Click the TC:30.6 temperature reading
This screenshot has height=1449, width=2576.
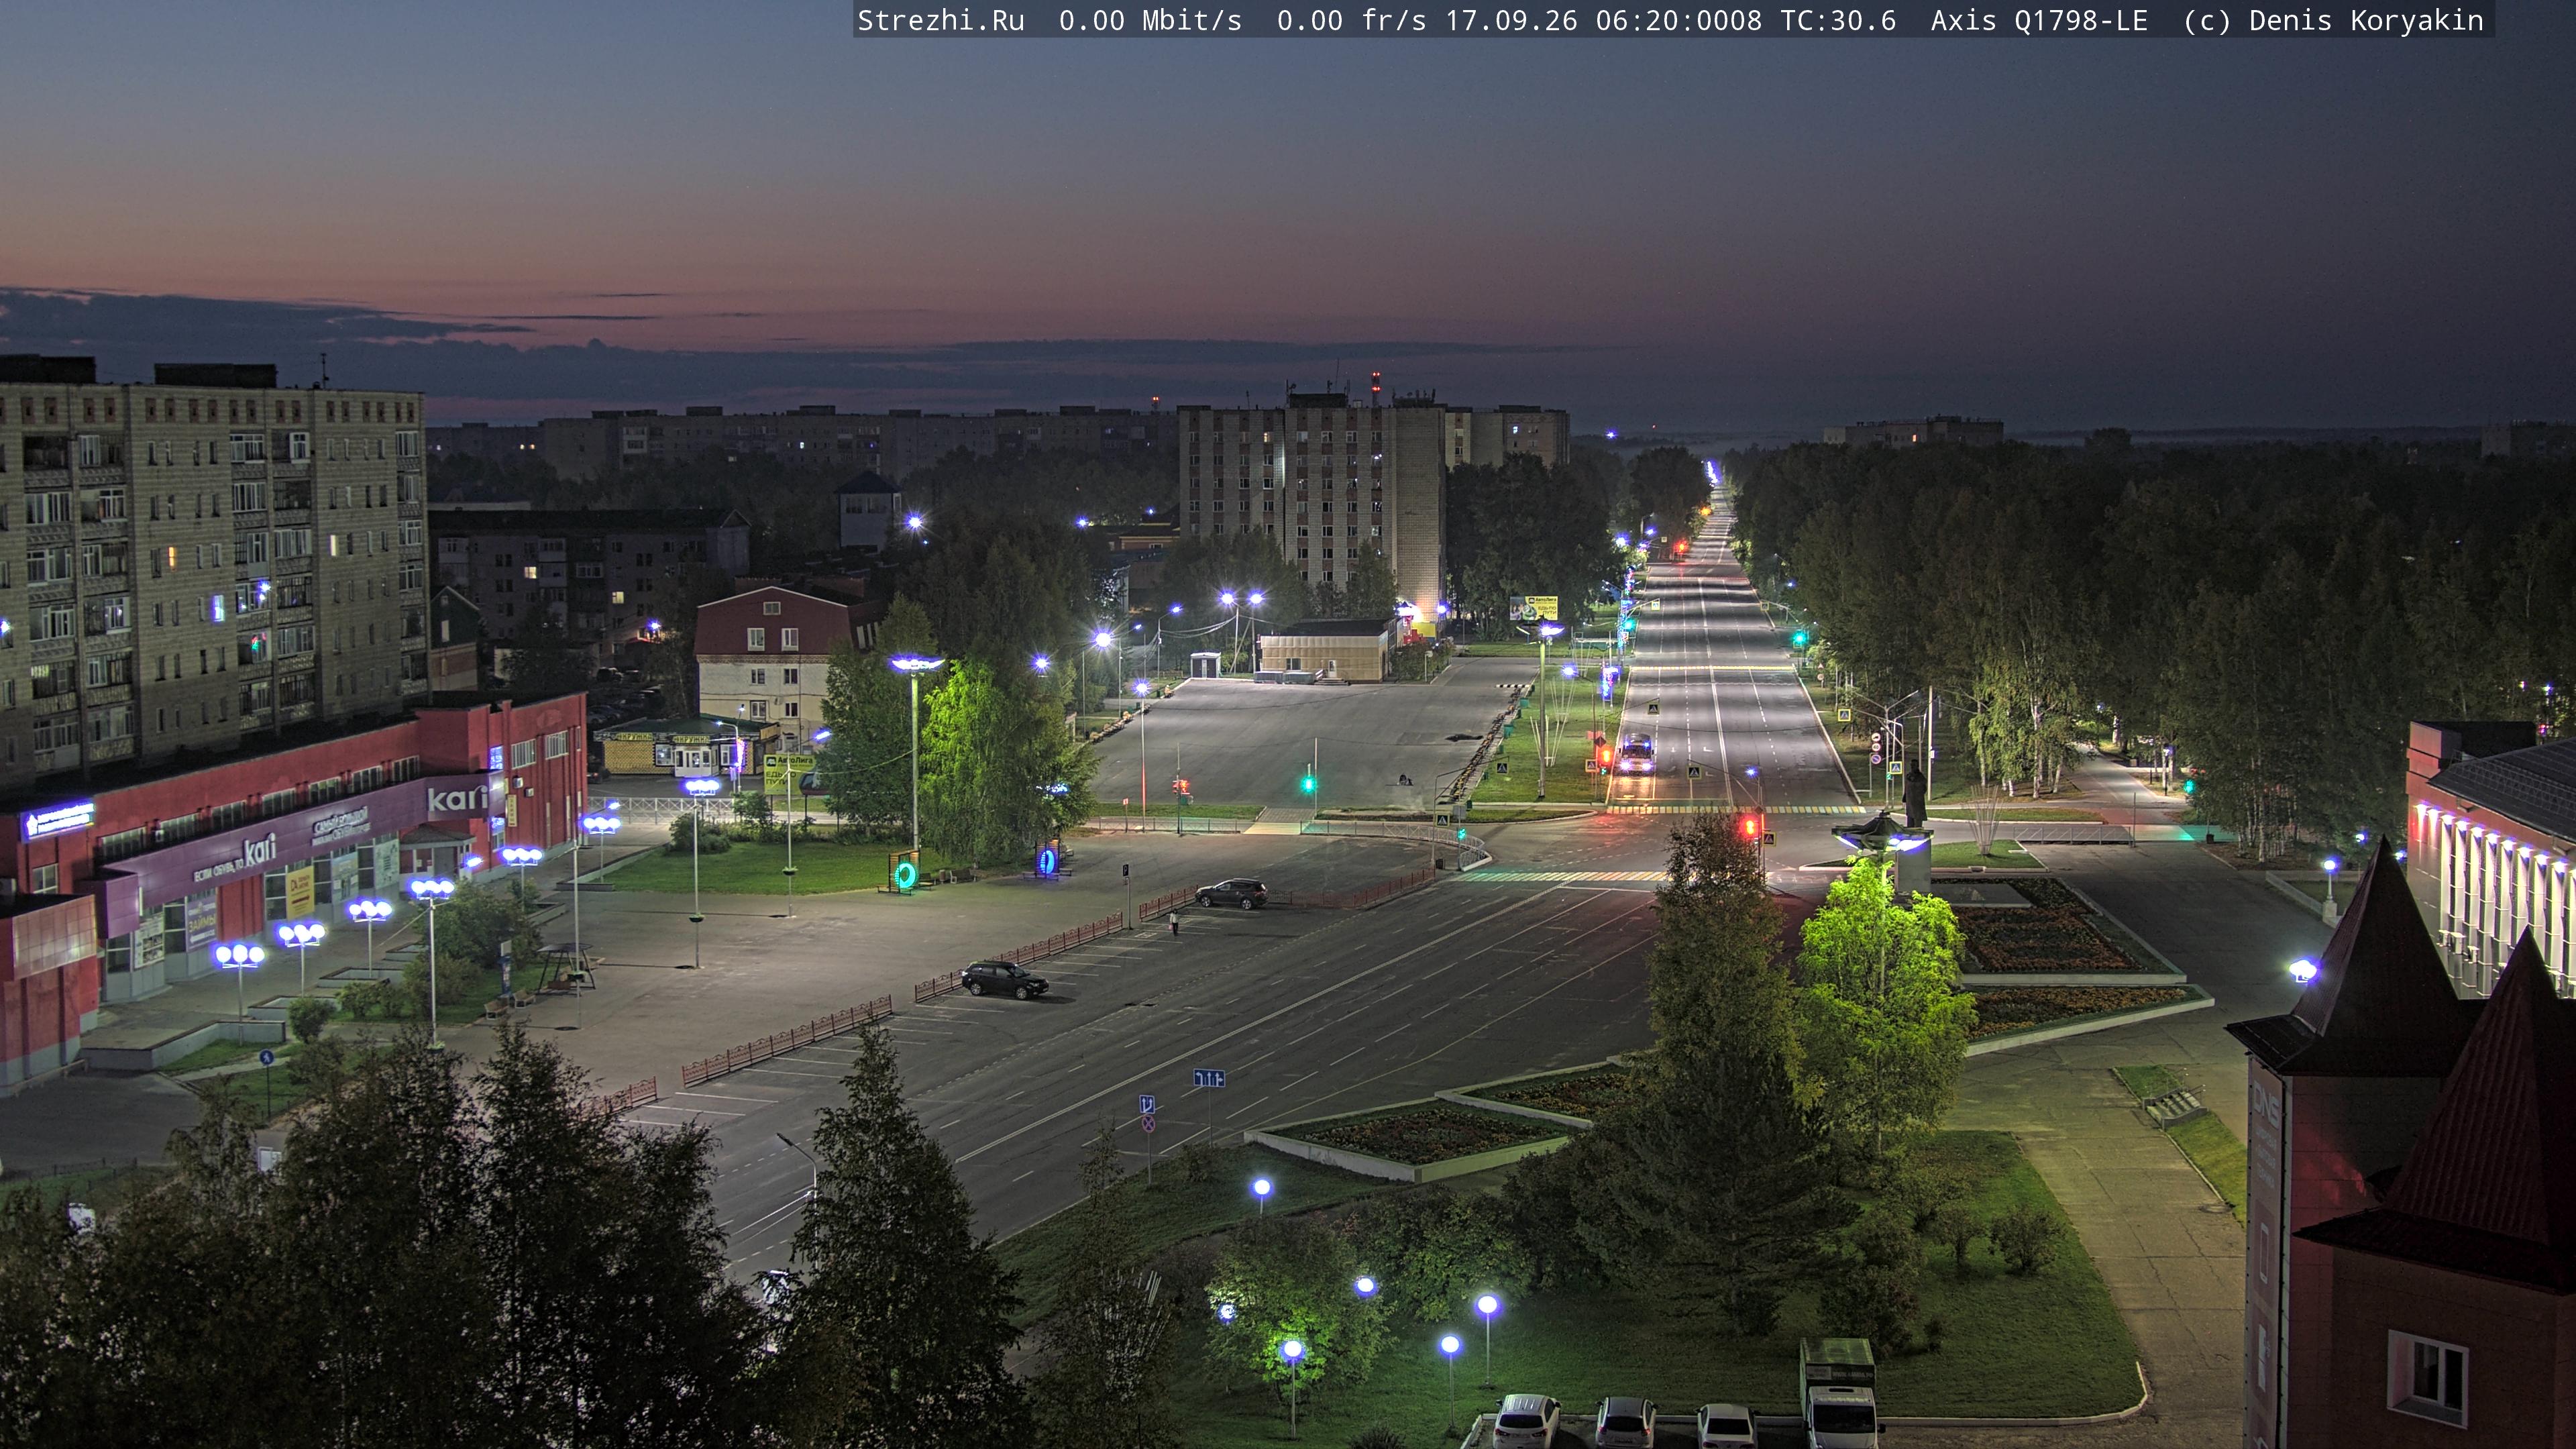(1838, 20)
